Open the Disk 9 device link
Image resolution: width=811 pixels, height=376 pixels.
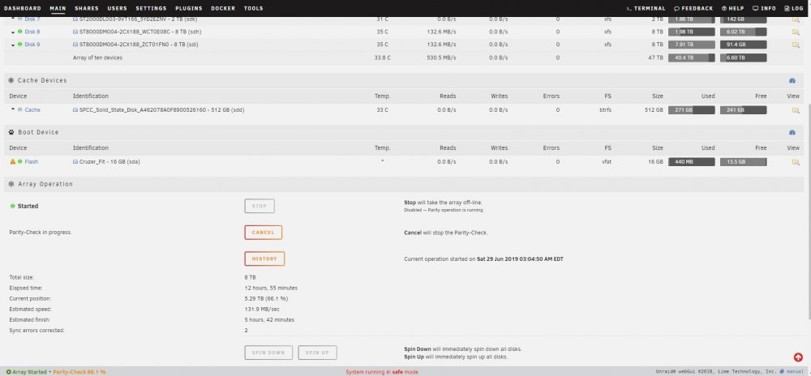click(x=32, y=45)
